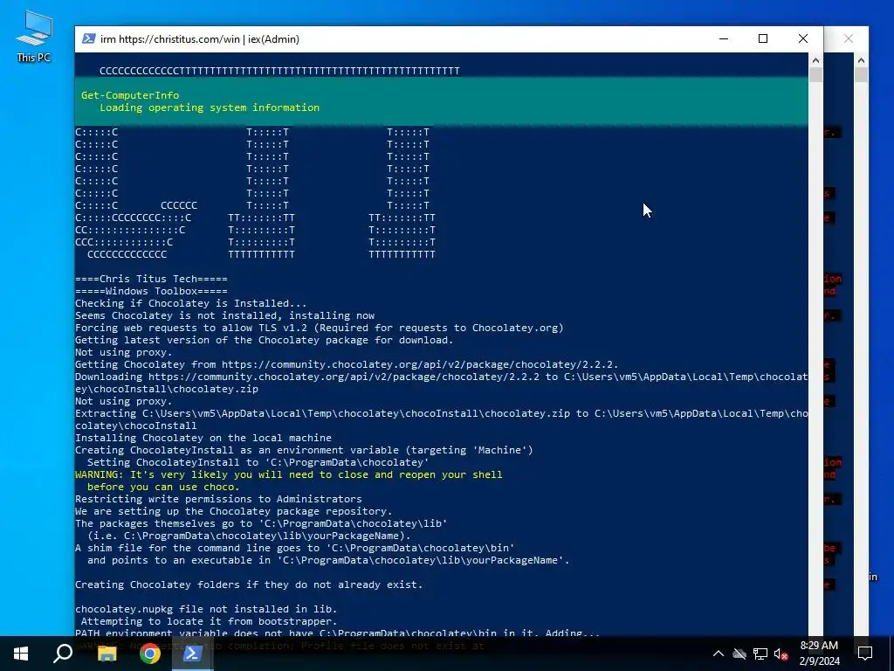Screen dimensions: 894x671
Task: Click the date 2/9/2024 in the taskbar
Action: (x=819, y=661)
